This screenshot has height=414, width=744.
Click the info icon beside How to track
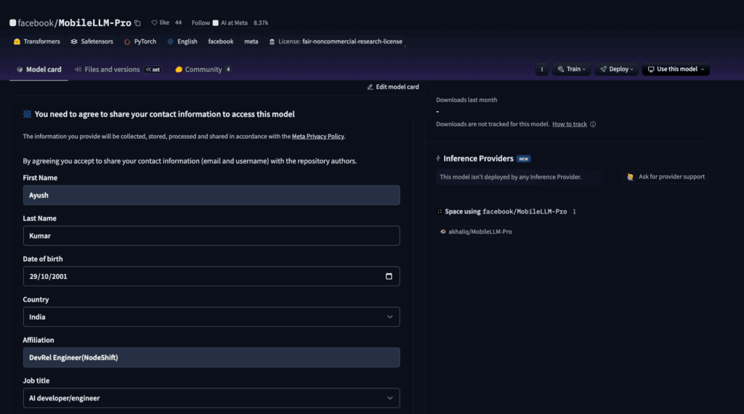pos(593,124)
